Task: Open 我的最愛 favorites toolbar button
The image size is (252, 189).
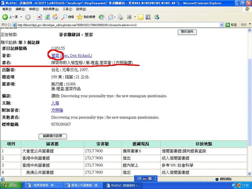Action: pyautogui.click(x=87, y=17)
